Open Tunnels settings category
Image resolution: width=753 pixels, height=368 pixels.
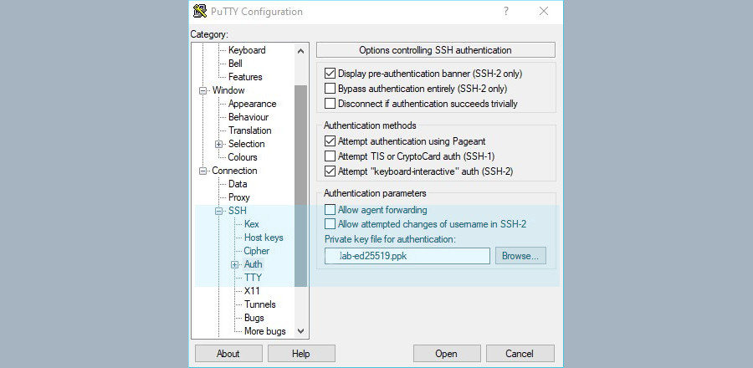click(x=260, y=304)
